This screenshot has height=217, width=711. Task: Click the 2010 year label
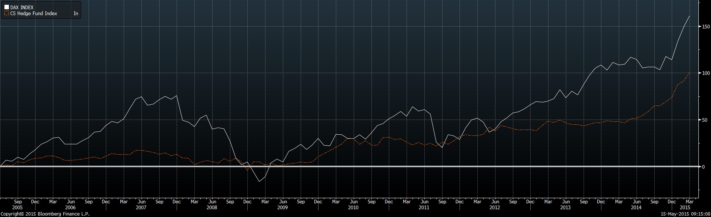click(x=353, y=208)
